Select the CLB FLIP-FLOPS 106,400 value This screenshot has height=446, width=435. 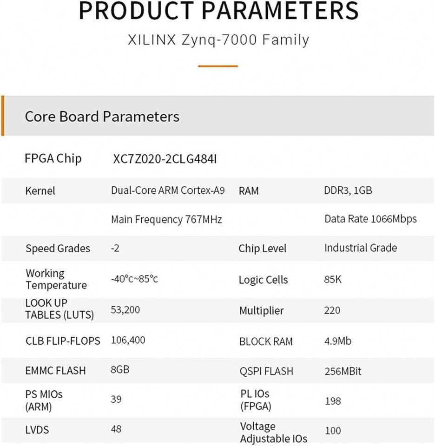[128, 340]
